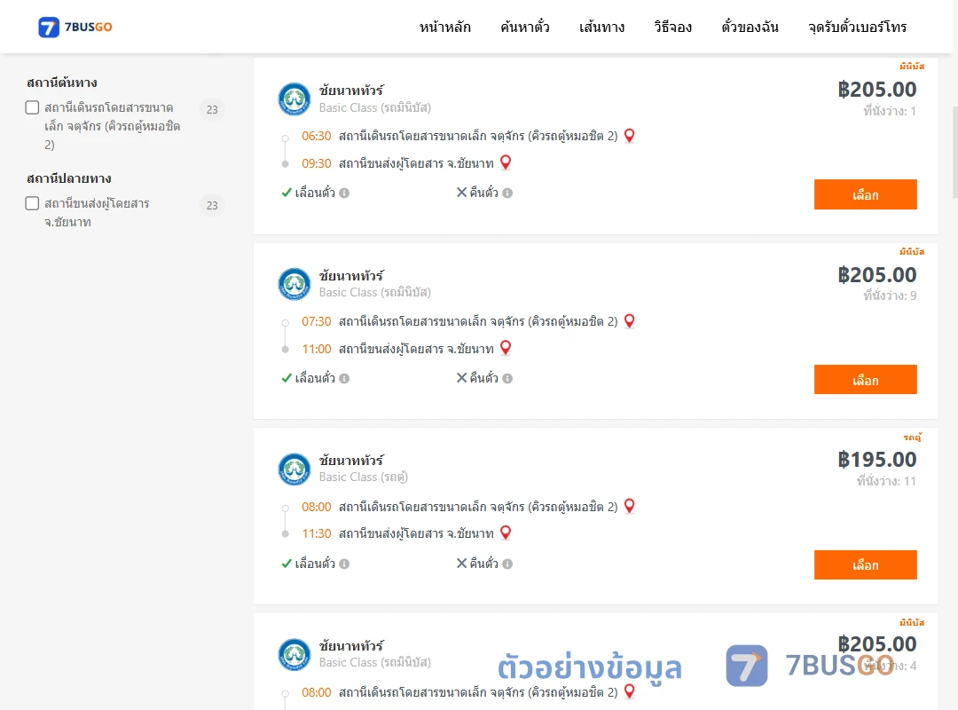Image resolution: width=958 pixels, height=710 pixels.
Task: Click the ฿195.00 price text
Action: pos(877,459)
